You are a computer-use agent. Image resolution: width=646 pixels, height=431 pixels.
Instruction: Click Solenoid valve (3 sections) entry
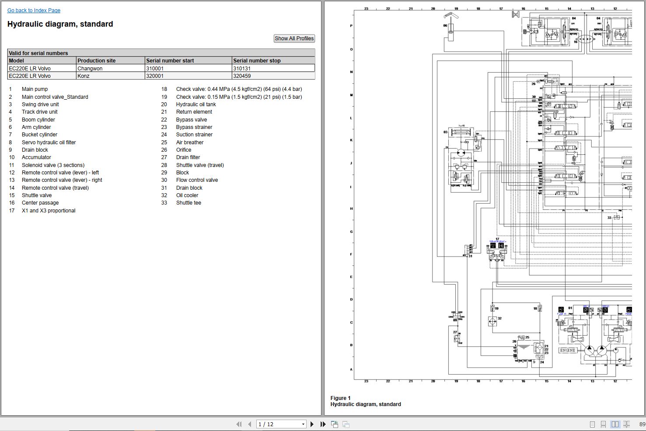pos(53,165)
